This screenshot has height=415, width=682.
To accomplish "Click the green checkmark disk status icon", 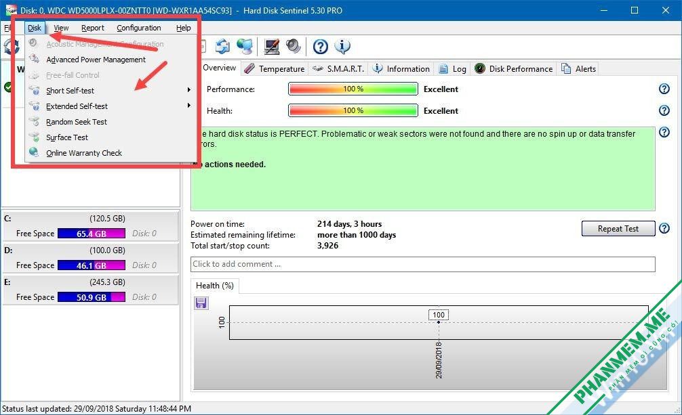I will click(8, 87).
